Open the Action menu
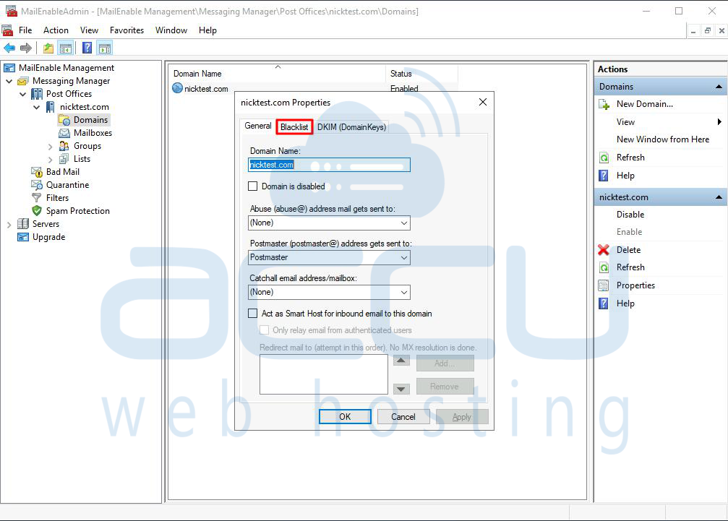Screen dimensions: 728x521 tap(56, 30)
